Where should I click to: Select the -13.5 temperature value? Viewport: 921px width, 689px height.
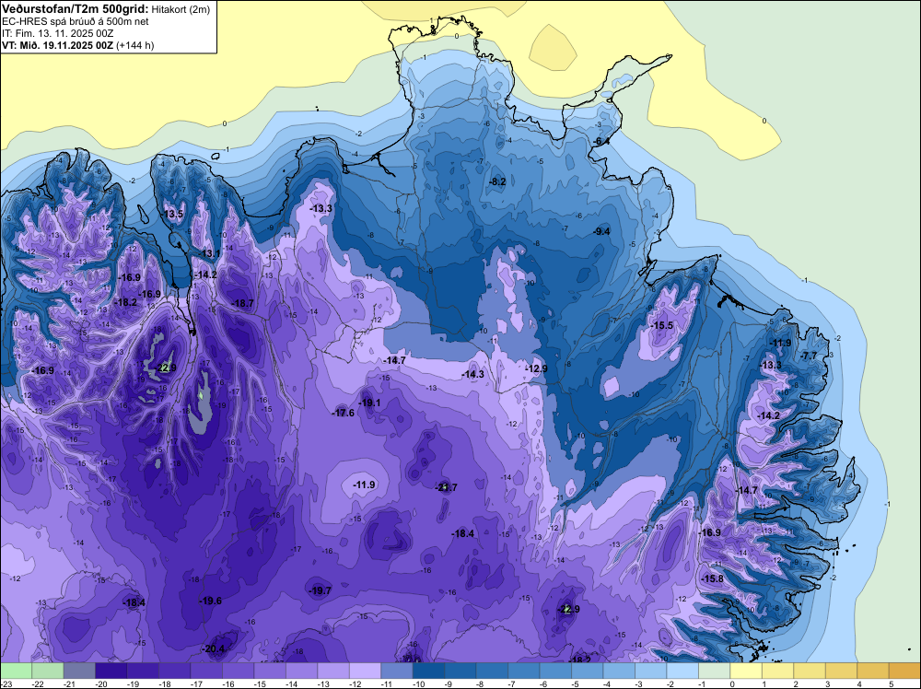173,215
